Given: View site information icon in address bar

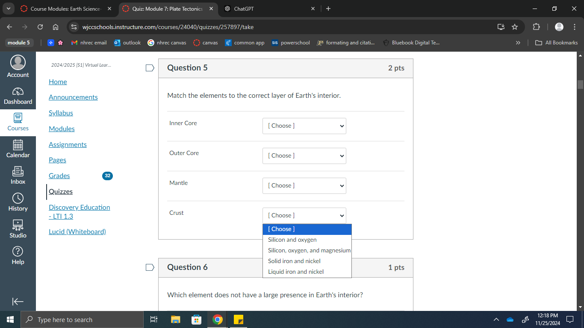Looking at the screenshot, I should point(74,27).
